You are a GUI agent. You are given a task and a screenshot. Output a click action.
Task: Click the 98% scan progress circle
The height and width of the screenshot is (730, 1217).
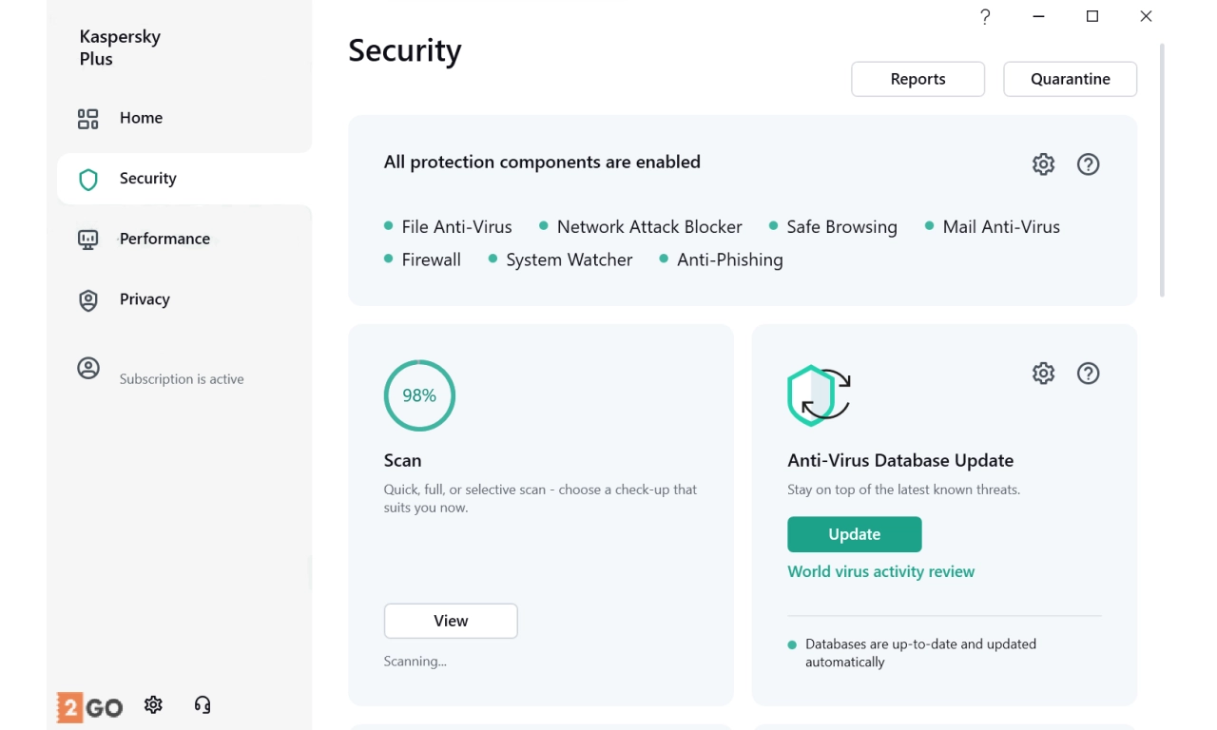(x=419, y=395)
